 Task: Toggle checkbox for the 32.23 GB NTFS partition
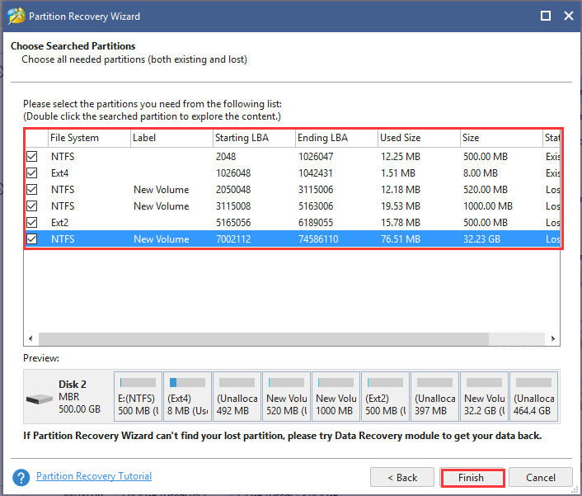tap(32, 239)
